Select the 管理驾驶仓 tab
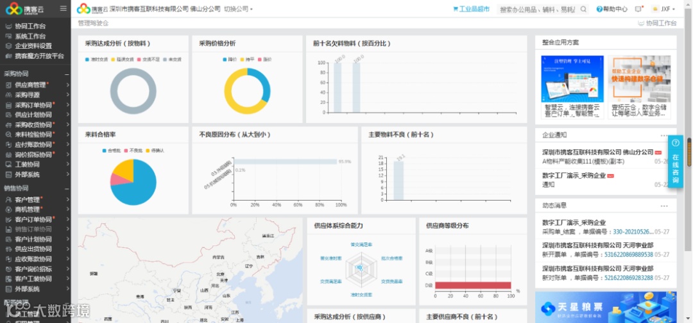693x323 pixels. tap(93, 23)
